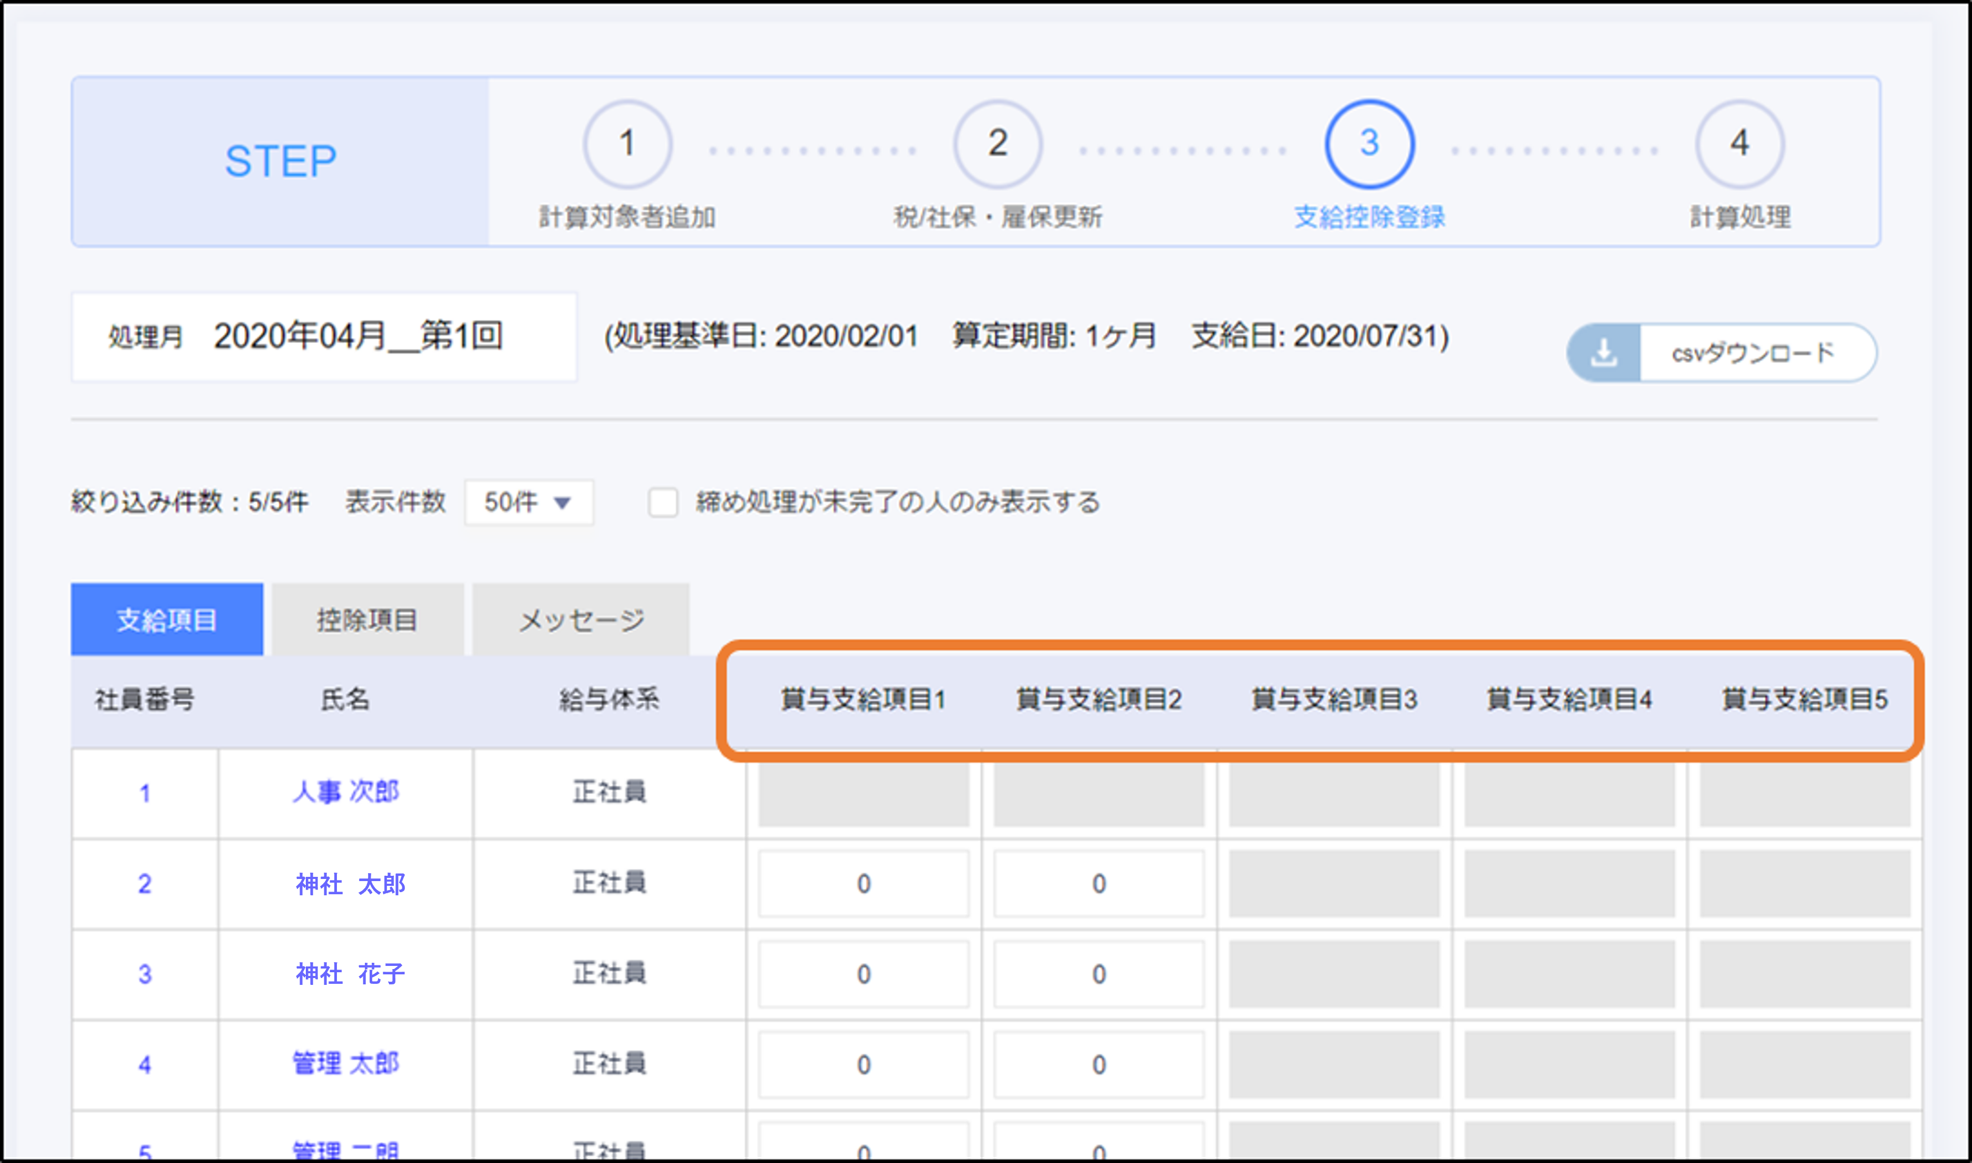The height and width of the screenshot is (1163, 1972).
Task: Click the 算定期間: 1ヶ月 text
Action: (x=1055, y=337)
